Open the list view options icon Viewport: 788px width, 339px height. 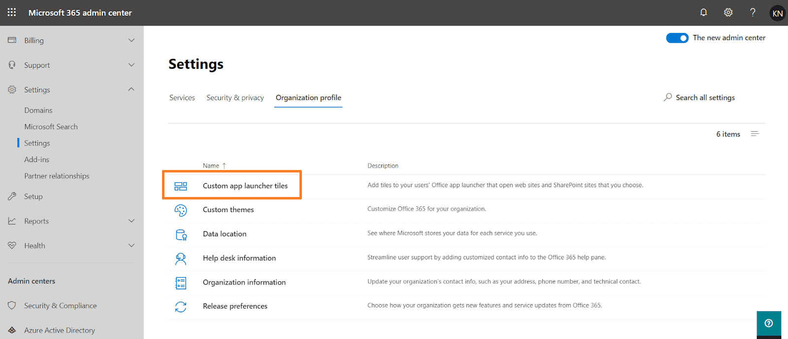755,134
